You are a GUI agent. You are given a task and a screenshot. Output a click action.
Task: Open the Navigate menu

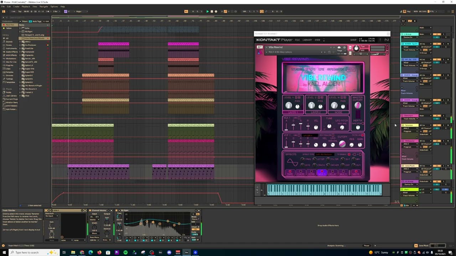[43, 6]
